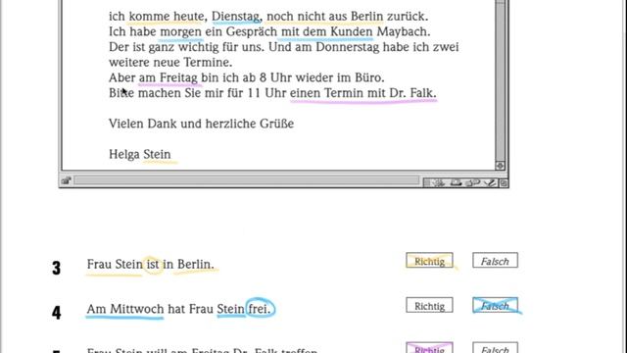Click the window resize corner box
Viewport: 627px width, 353px height.
(x=504, y=183)
